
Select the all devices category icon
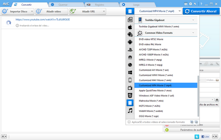[x=130, y=20]
